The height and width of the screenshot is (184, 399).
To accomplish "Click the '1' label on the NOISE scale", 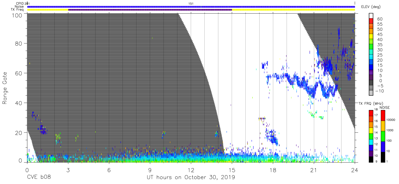I will pos(388,161).
